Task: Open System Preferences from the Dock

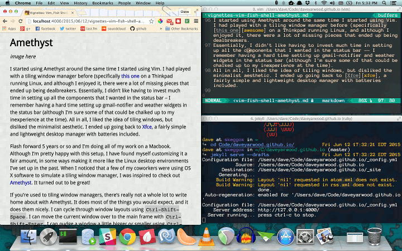Action: pyautogui.click(x=305, y=236)
